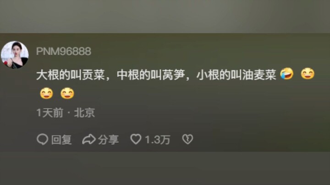Click the 1天前 timestamp
Image resolution: width=330 pixels, height=185 pixels.
click(x=50, y=113)
